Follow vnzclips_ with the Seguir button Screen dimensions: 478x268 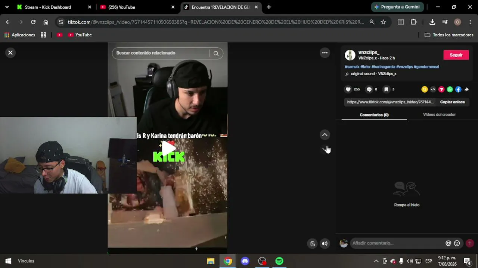coord(456,55)
